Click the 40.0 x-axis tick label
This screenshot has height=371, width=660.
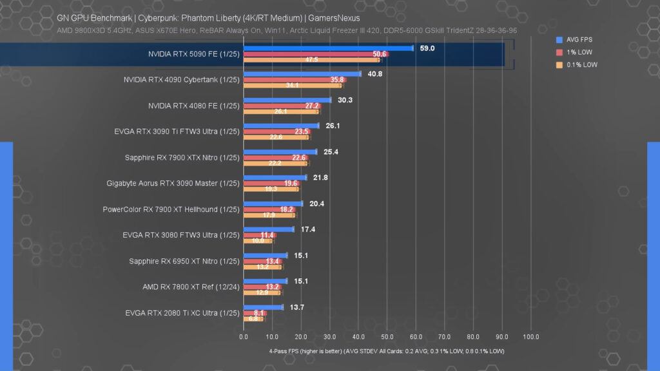tap(358, 337)
